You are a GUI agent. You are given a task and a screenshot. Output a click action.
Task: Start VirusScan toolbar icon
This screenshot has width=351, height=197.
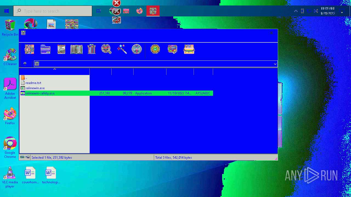(155, 49)
